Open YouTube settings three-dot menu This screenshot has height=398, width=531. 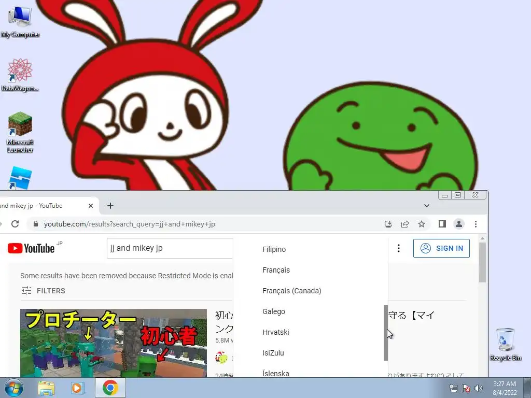399,248
